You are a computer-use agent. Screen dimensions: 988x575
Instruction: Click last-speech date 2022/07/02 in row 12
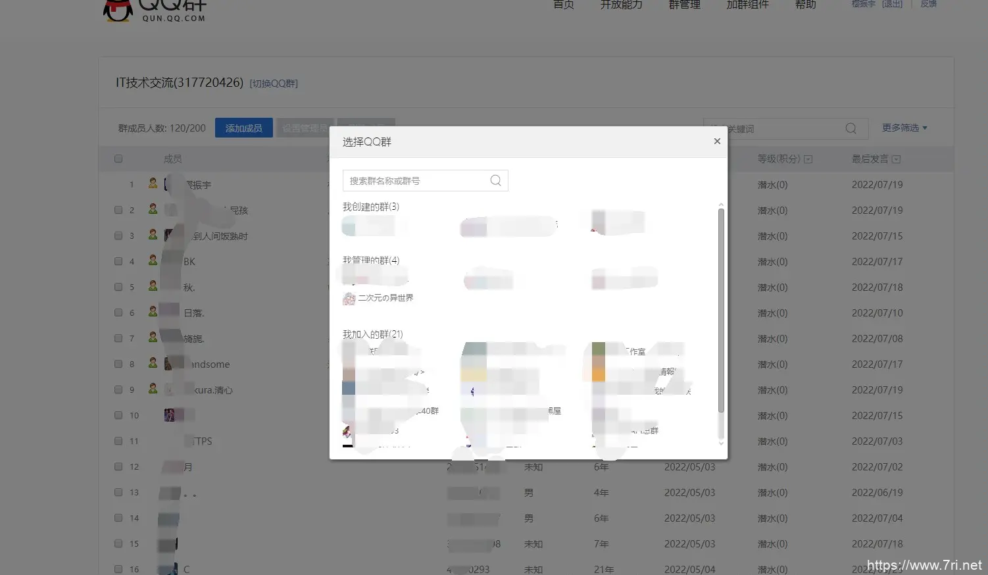(877, 467)
